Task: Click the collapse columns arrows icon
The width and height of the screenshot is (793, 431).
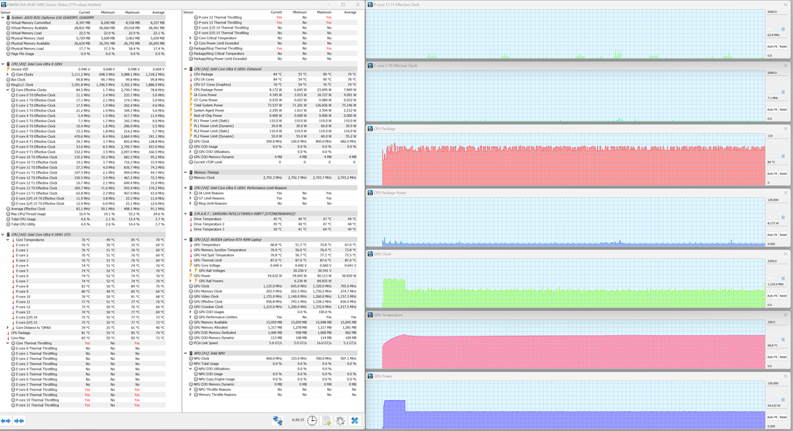Action: click(19, 421)
